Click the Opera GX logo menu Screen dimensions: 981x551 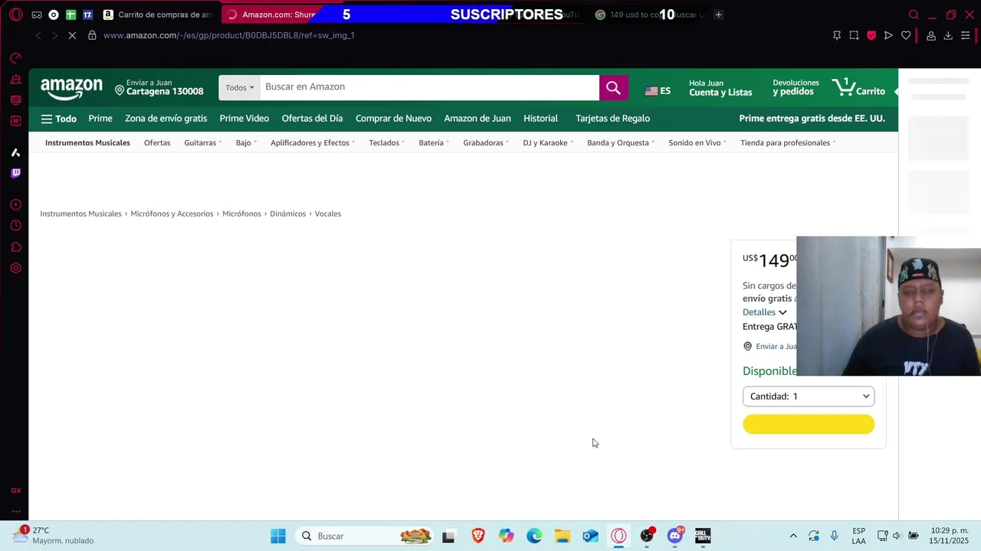pyautogui.click(x=15, y=15)
